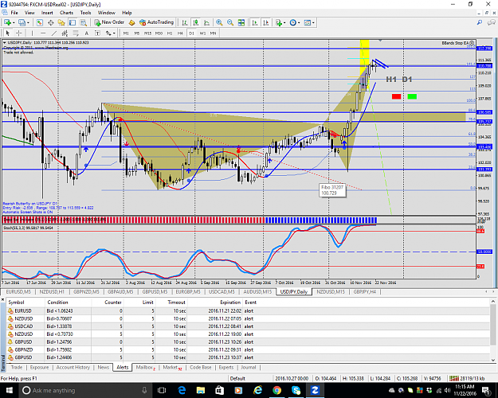498x398 pixels.
Task: Toggle AutoTrading on or off
Action: 157,22
